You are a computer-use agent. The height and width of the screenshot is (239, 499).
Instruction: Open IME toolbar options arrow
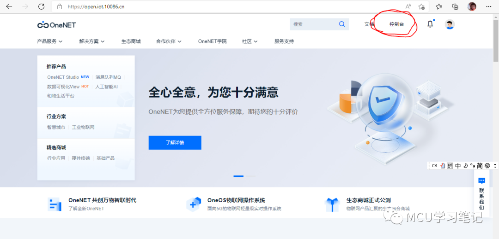pos(495,165)
